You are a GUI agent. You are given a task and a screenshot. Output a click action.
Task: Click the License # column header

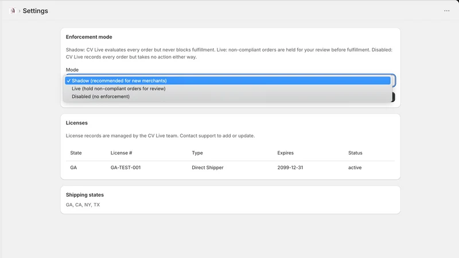point(121,153)
